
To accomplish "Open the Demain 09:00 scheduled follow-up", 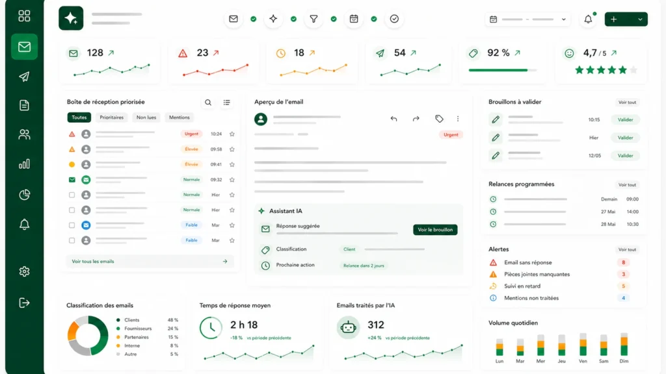I will tap(564, 199).
